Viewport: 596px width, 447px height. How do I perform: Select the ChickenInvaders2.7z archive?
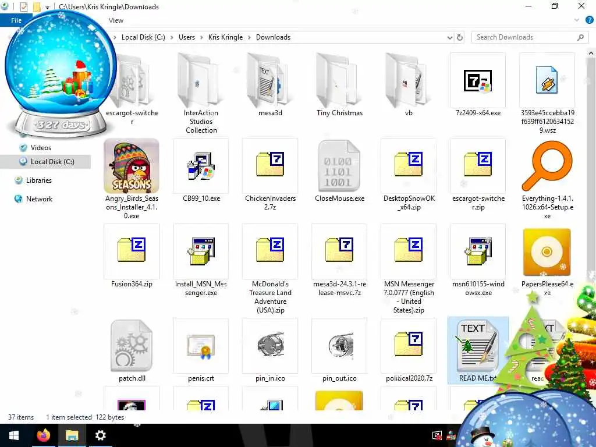click(x=270, y=175)
